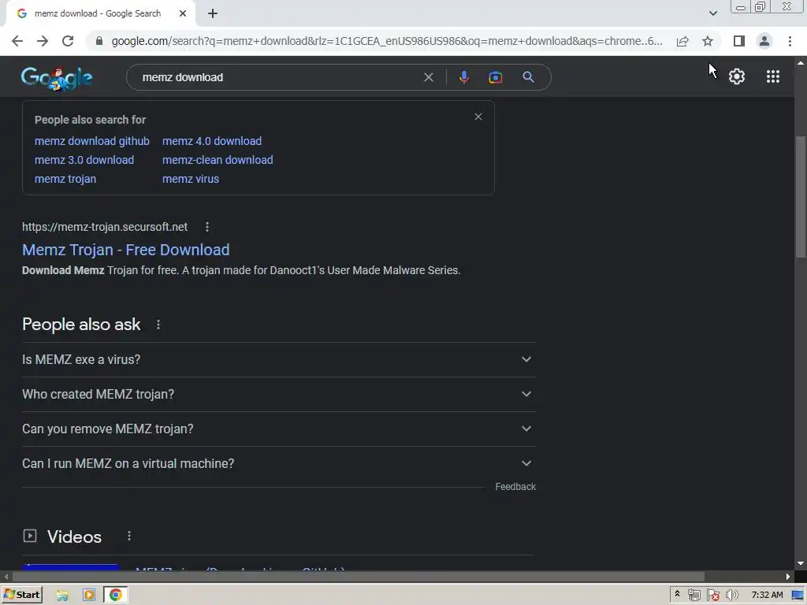Click the vertical scrollbar thumb
Viewport: 807px width, 605px height.
click(x=801, y=196)
